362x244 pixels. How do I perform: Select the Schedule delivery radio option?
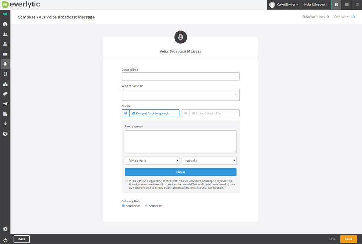click(x=146, y=206)
